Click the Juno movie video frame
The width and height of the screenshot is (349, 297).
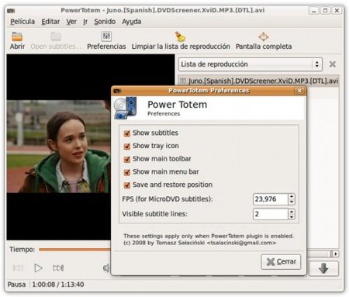59,147
